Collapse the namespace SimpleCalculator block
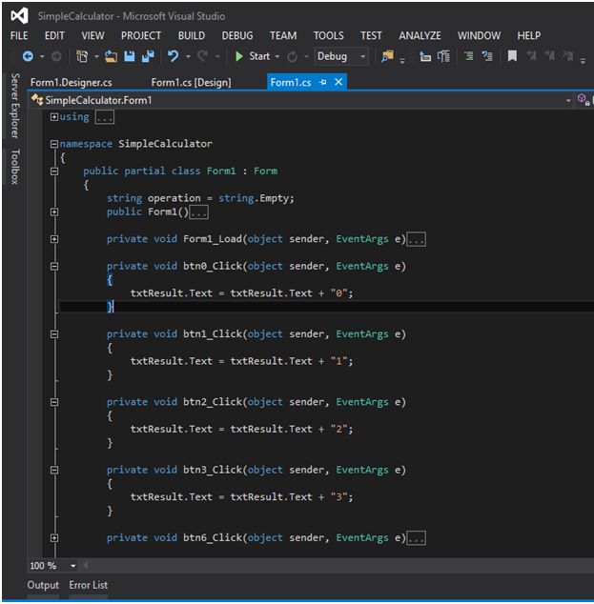This screenshot has height=604, width=594. pos(54,144)
